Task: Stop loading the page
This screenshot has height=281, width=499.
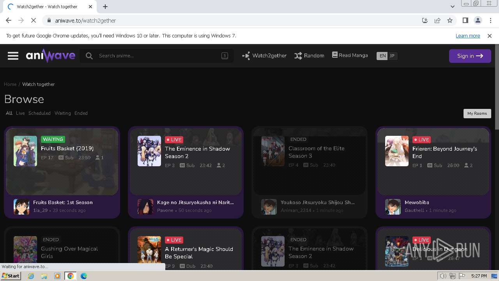Action: point(34,21)
